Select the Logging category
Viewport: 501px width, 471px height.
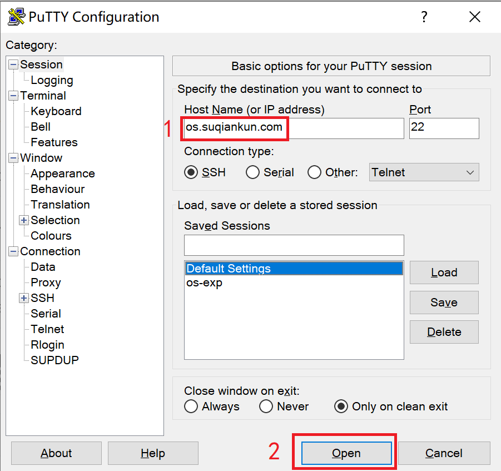[x=52, y=80]
